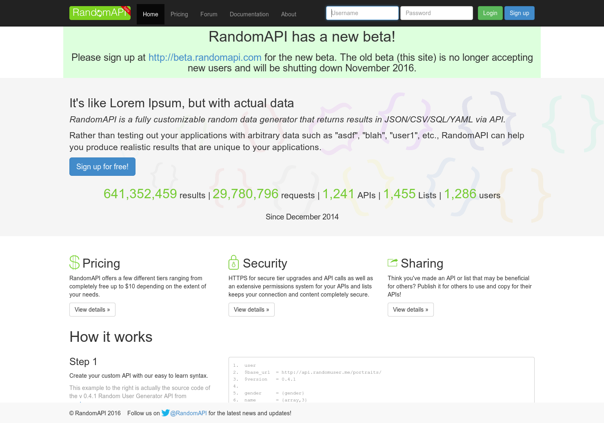Click the Username input field
Image resolution: width=604 pixels, height=423 pixels.
(x=362, y=13)
